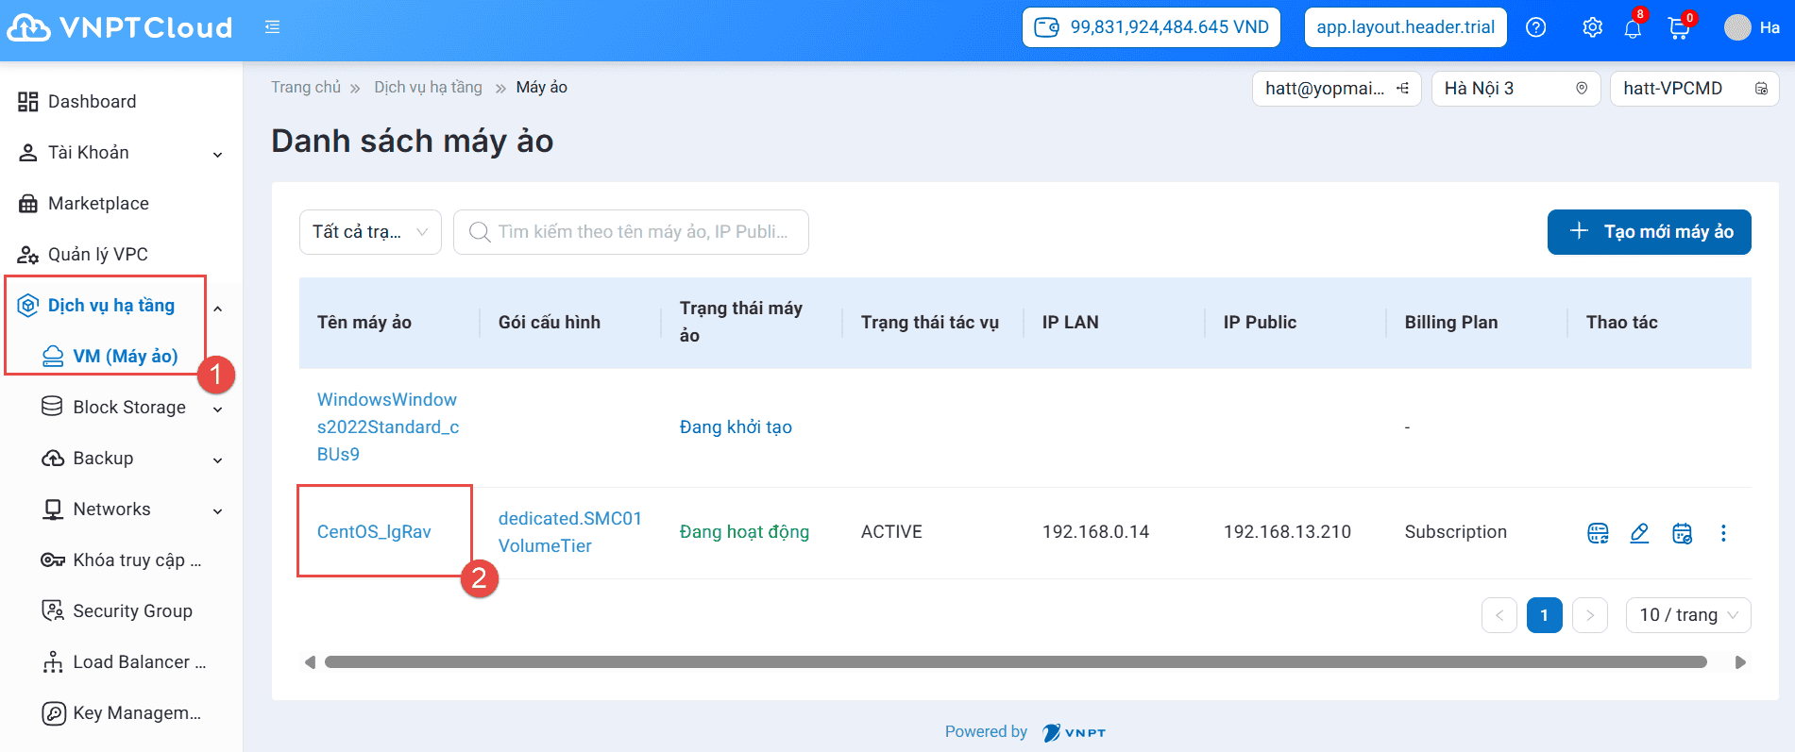Open Marketplace in the sidebar

[x=98, y=204]
